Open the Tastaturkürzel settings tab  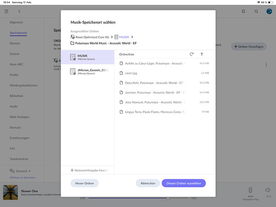(19, 159)
